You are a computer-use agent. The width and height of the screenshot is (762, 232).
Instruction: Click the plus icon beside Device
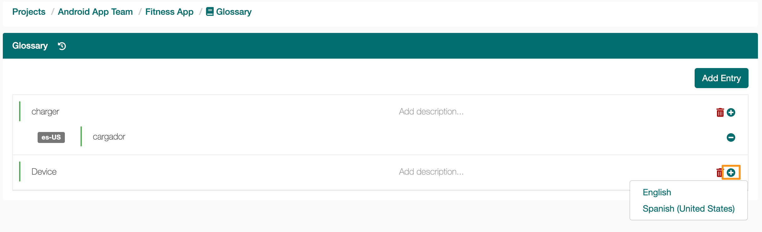coord(731,172)
